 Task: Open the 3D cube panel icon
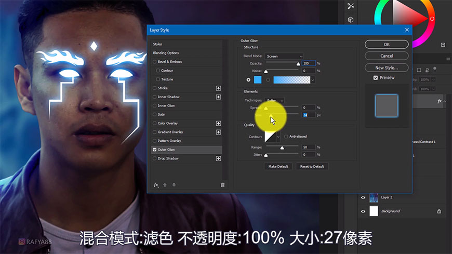pyautogui.click(x=351, y=20)
